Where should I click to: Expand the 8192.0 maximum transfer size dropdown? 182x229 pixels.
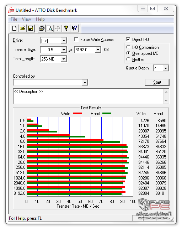point(98,50)
